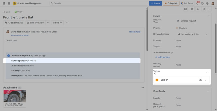The width and height of the screenshot is (217, 111).
Task: Click the details panel vertical scrollbar
Action: (x=216, y=48)
